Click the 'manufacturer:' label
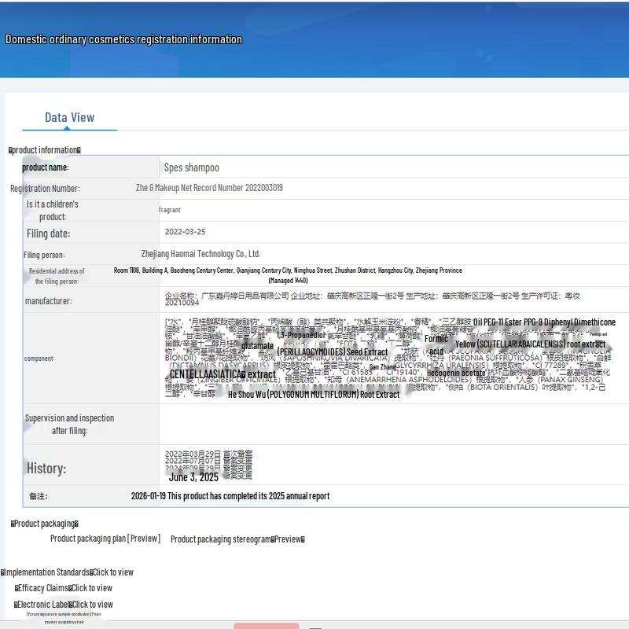The height and width of the screenshot is (629, 629). tap(49, 301)
